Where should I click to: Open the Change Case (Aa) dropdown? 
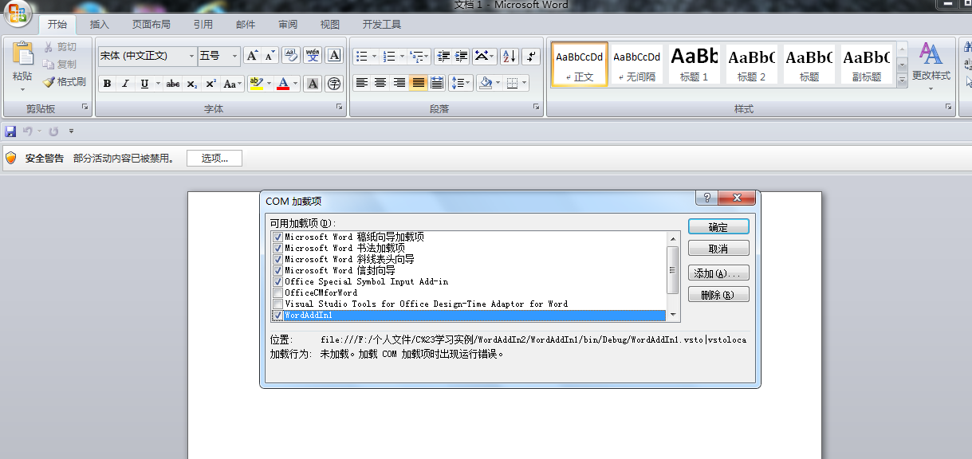click(x=233, y=84)
